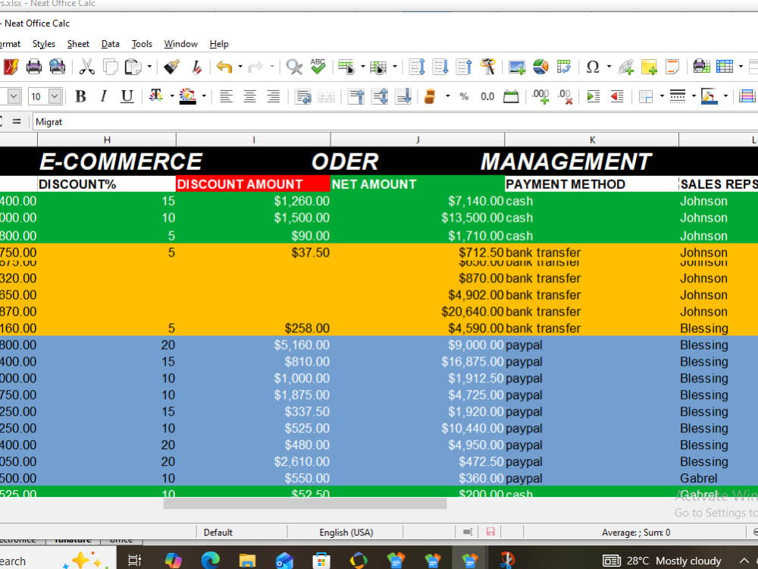Open the font size dropdown

[55, 96]
